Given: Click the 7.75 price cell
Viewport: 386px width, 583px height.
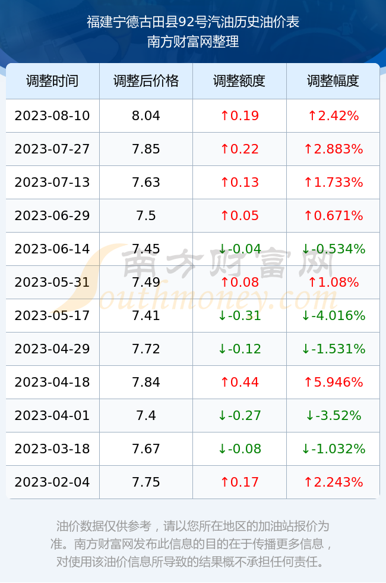Looking at the screenshot, I should pos(146,482).
